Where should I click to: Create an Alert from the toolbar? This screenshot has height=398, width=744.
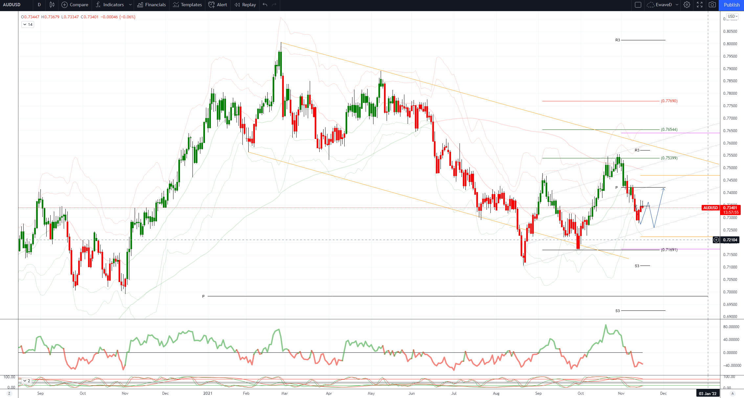[218, 5]
